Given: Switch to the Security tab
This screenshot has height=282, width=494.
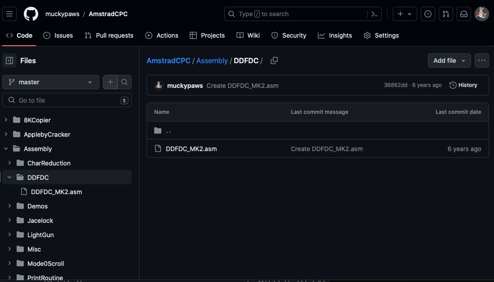Looking at the screenshot, I should [289, 35].
